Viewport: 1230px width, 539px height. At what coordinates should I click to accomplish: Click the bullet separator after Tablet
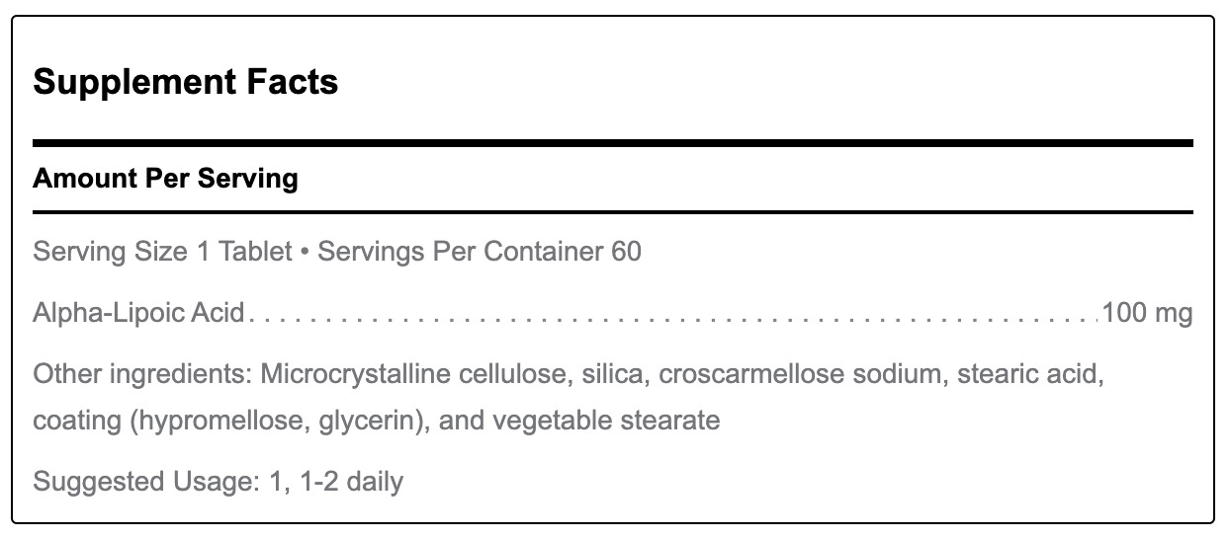[306, 252]
